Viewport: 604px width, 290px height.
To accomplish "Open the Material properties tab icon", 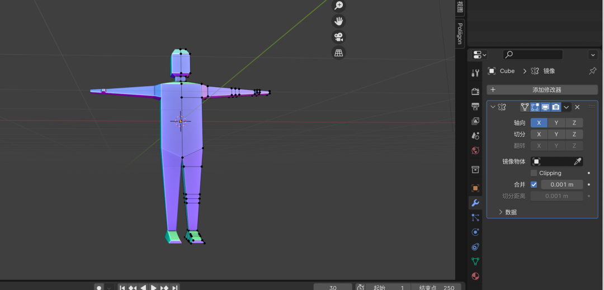I will (x=475, y=276).
